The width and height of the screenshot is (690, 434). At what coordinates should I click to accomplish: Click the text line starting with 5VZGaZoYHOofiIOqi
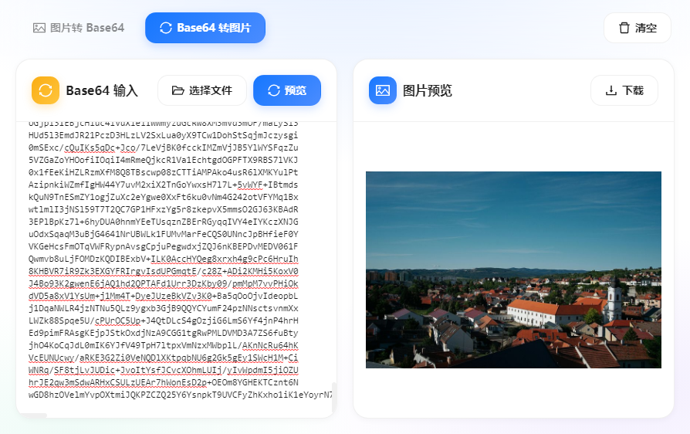tap(164, 160)
